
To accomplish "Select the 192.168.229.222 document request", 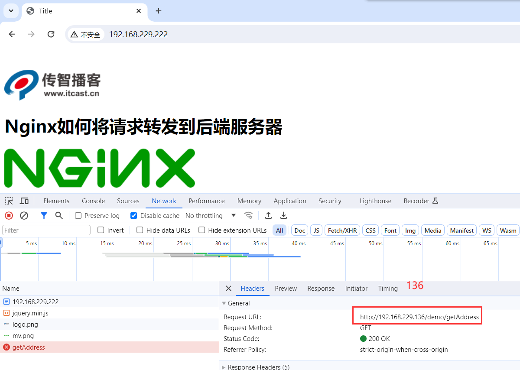I will coord(109,302).
